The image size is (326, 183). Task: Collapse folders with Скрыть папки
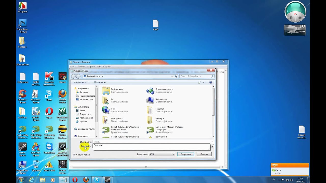(x=81, y=155)
